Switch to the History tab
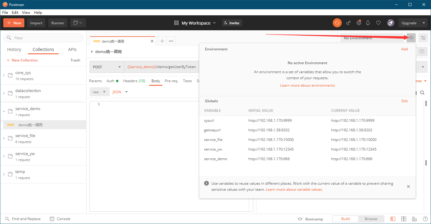 [14, 49]
